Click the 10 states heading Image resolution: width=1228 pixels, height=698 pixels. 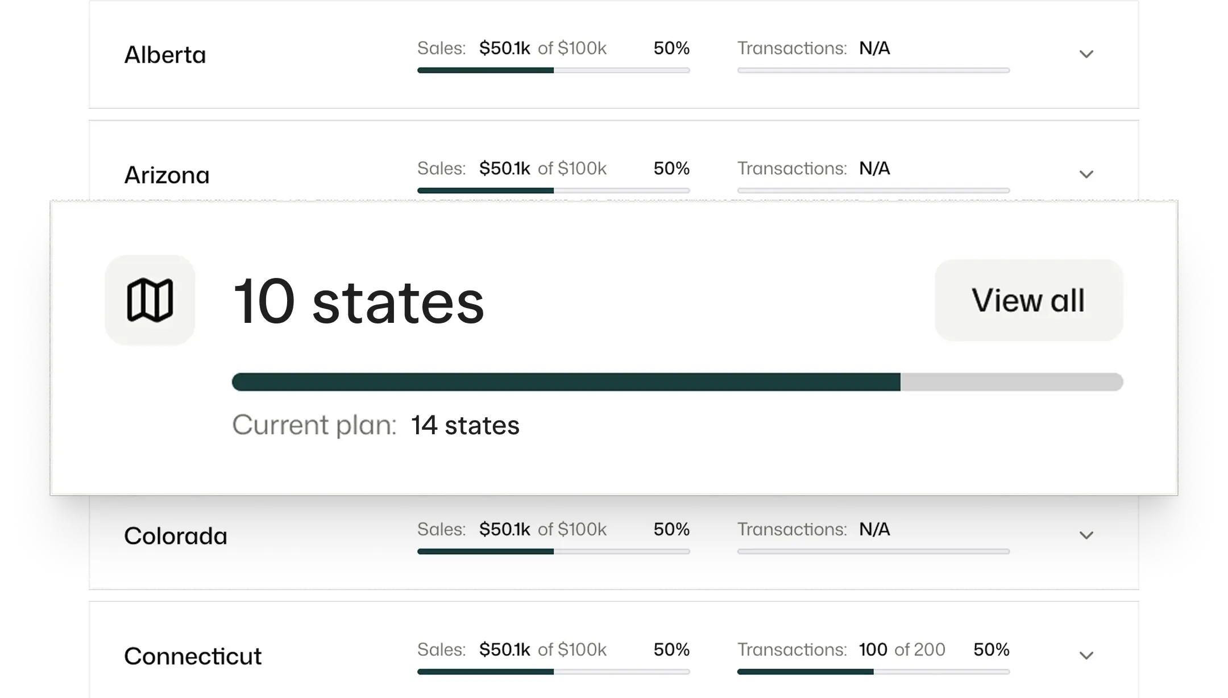359,301
